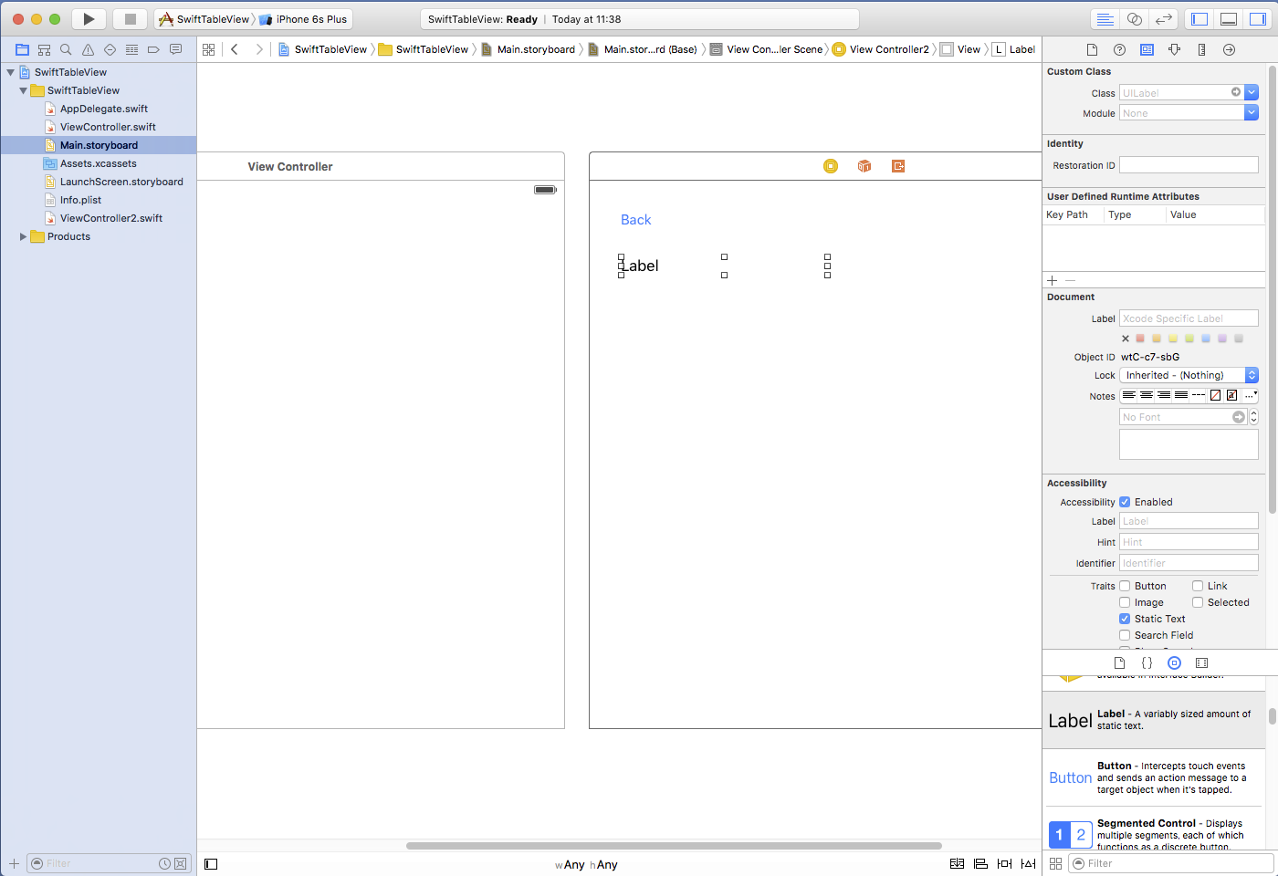Expand the Products folder

click(23, 236)
